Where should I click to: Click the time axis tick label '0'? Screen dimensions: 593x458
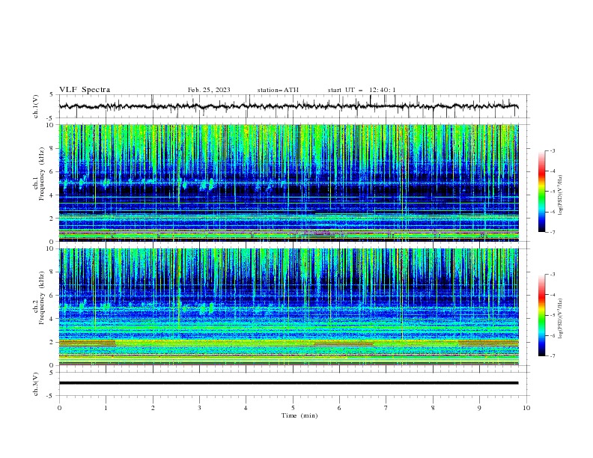(59, 408)
